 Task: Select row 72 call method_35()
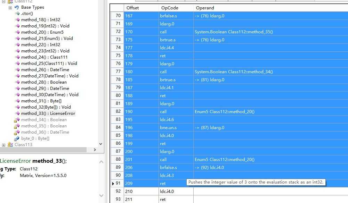click(229, 32)
